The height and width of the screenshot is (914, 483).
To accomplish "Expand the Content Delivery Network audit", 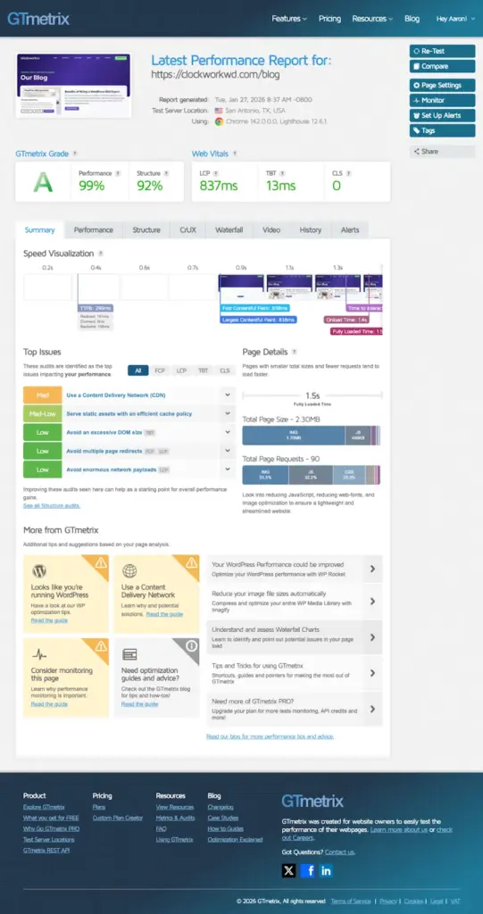I will pyautogui.click(x=227, y=395).
